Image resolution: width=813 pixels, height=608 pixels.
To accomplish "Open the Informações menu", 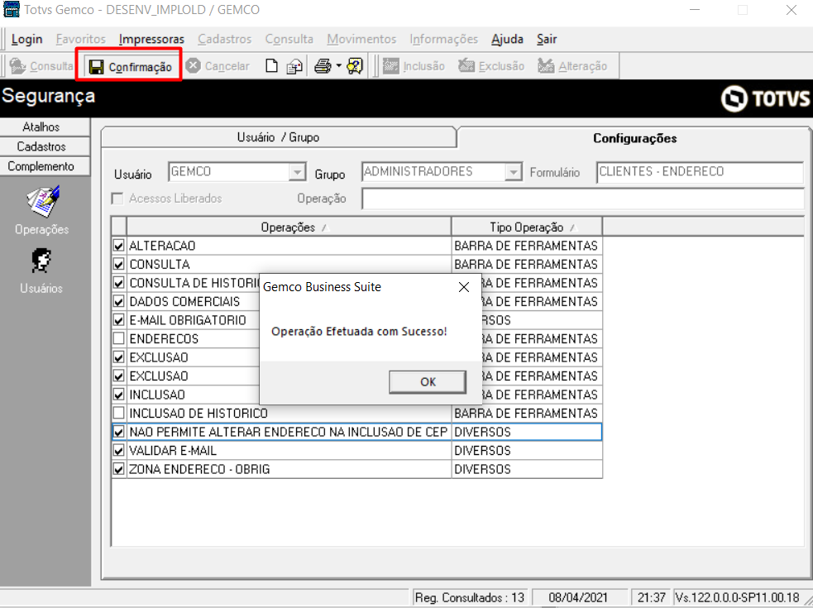I will tap(444, 39).
